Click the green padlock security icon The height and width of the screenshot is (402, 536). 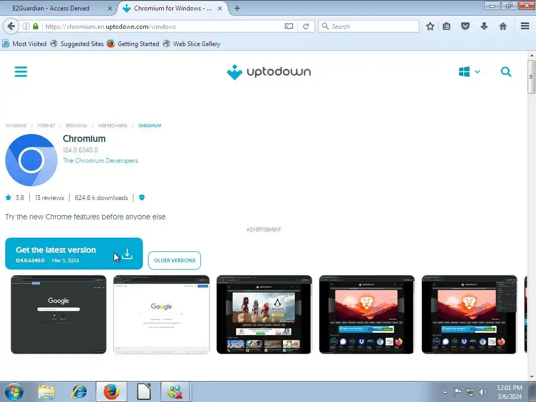(x=36, y=26)
